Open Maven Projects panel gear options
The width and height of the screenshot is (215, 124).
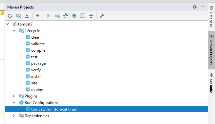point(195,7)
